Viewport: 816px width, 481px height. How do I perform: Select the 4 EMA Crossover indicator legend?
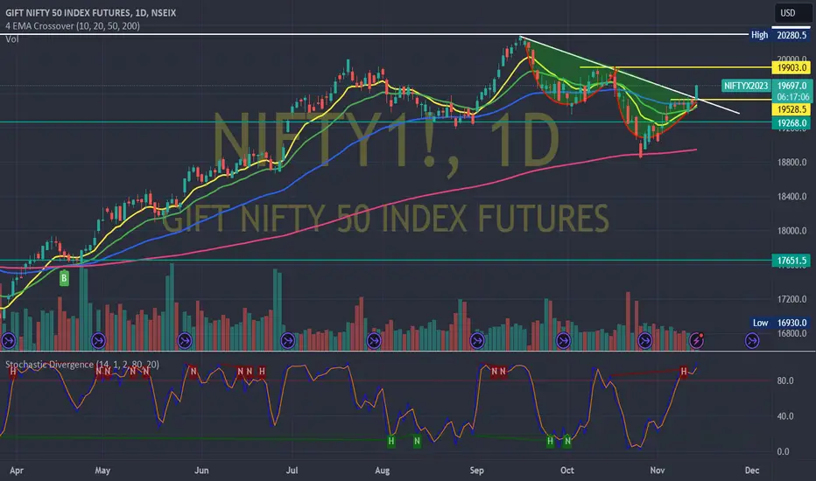73,26
